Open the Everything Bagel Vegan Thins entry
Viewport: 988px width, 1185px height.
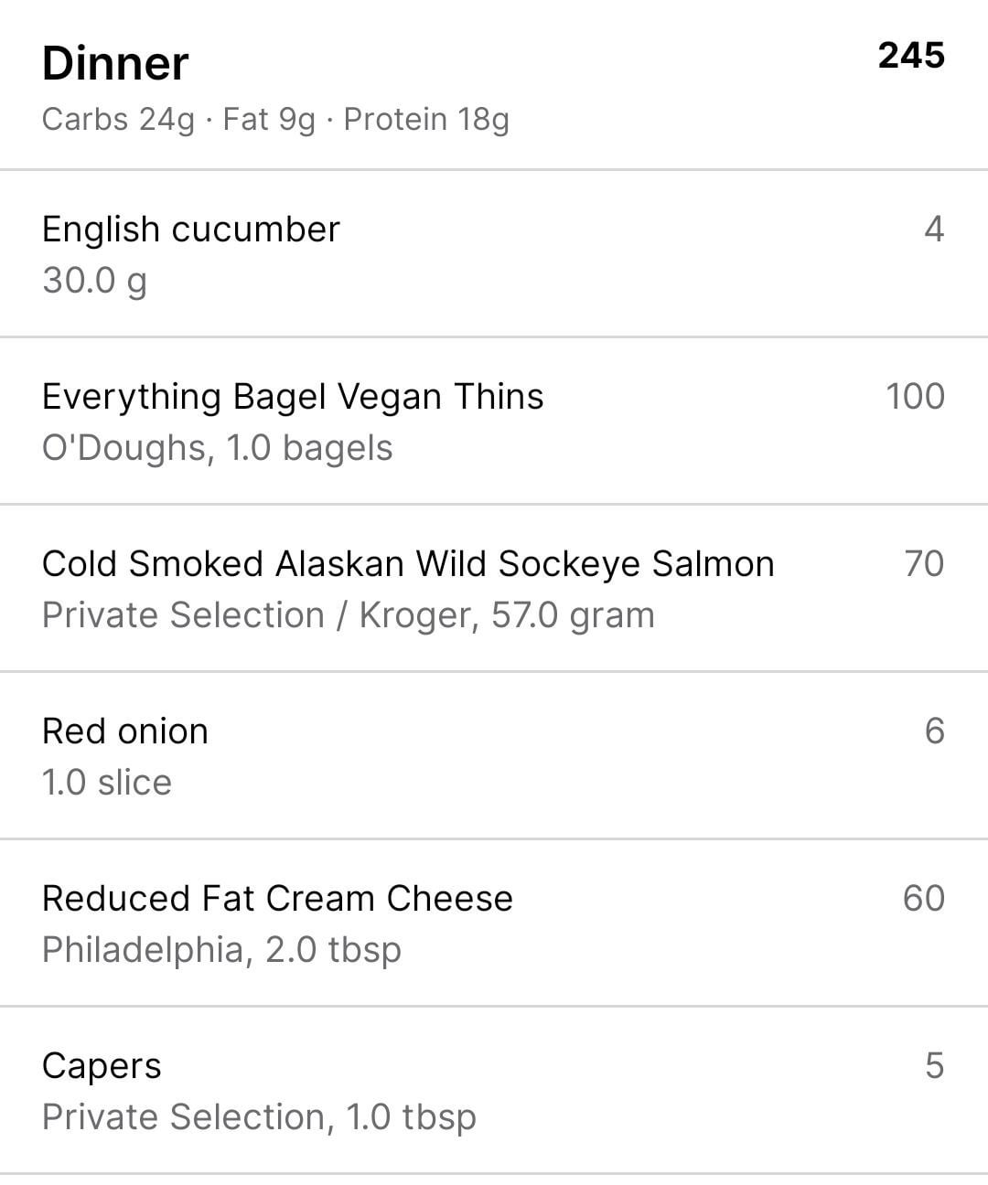[293, 397]
